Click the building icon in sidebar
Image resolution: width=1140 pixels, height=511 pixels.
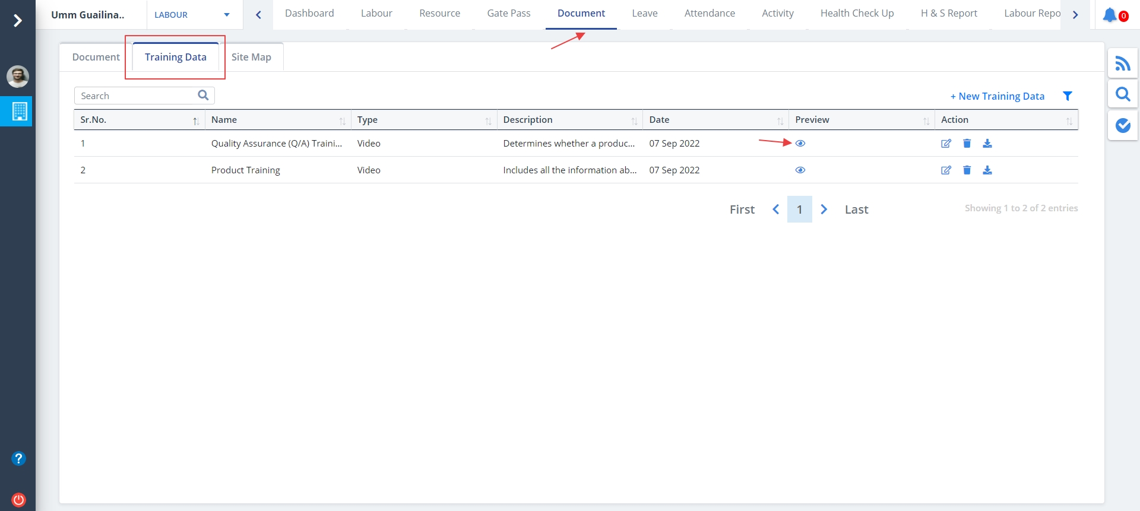point(19,111)
